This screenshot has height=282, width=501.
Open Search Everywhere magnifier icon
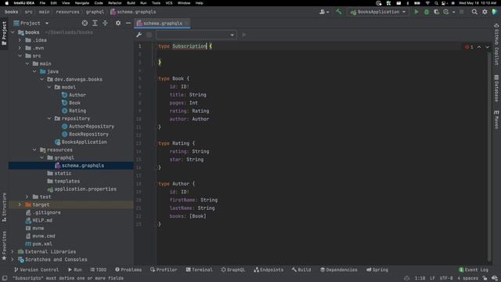tap(474, 12)
